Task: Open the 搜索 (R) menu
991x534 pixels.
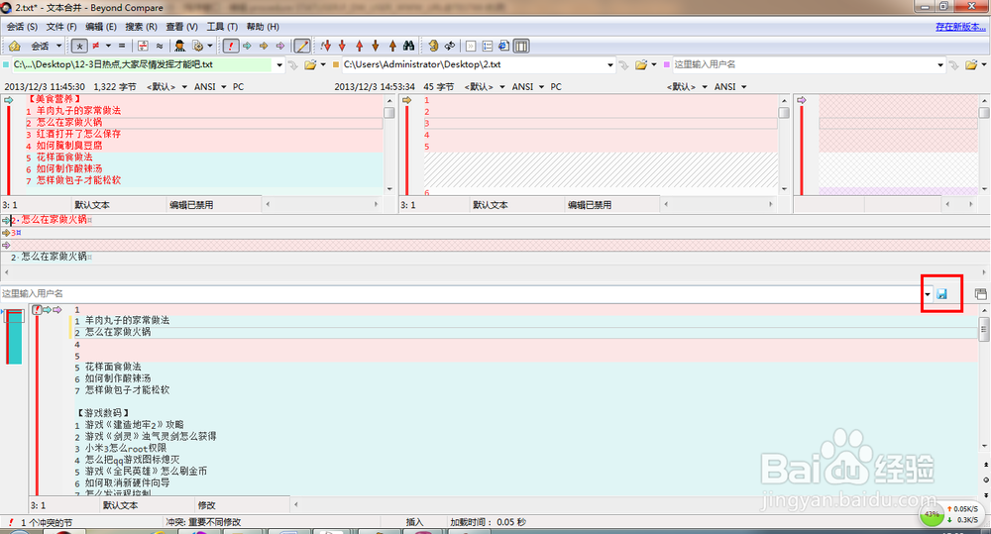Action: (x=141, y=27)
